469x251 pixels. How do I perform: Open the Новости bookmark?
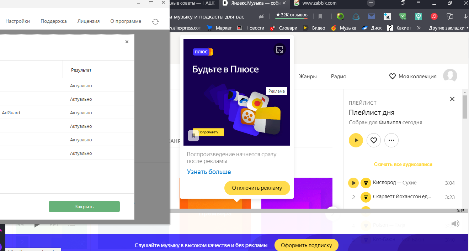251,28
